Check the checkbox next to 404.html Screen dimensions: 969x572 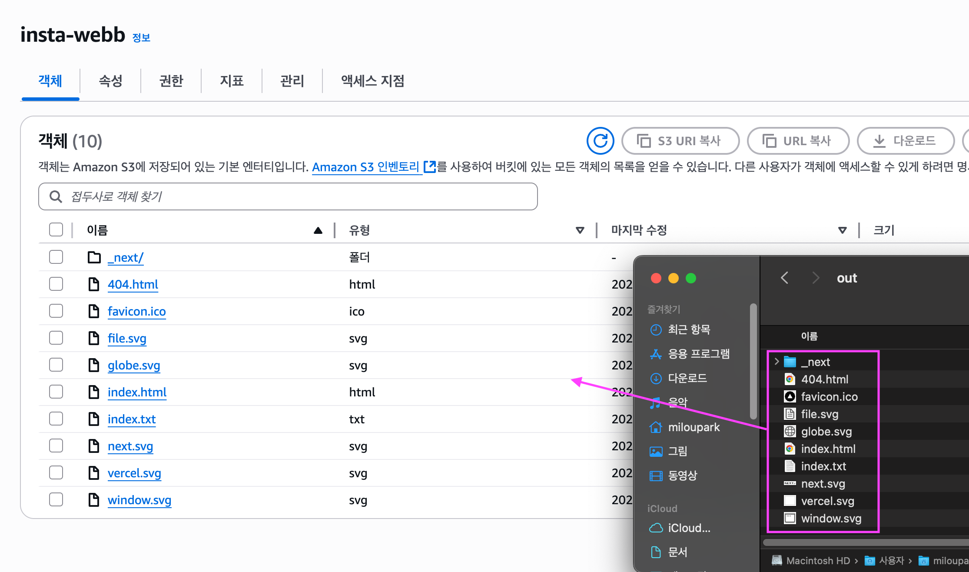tap(56, 284)
